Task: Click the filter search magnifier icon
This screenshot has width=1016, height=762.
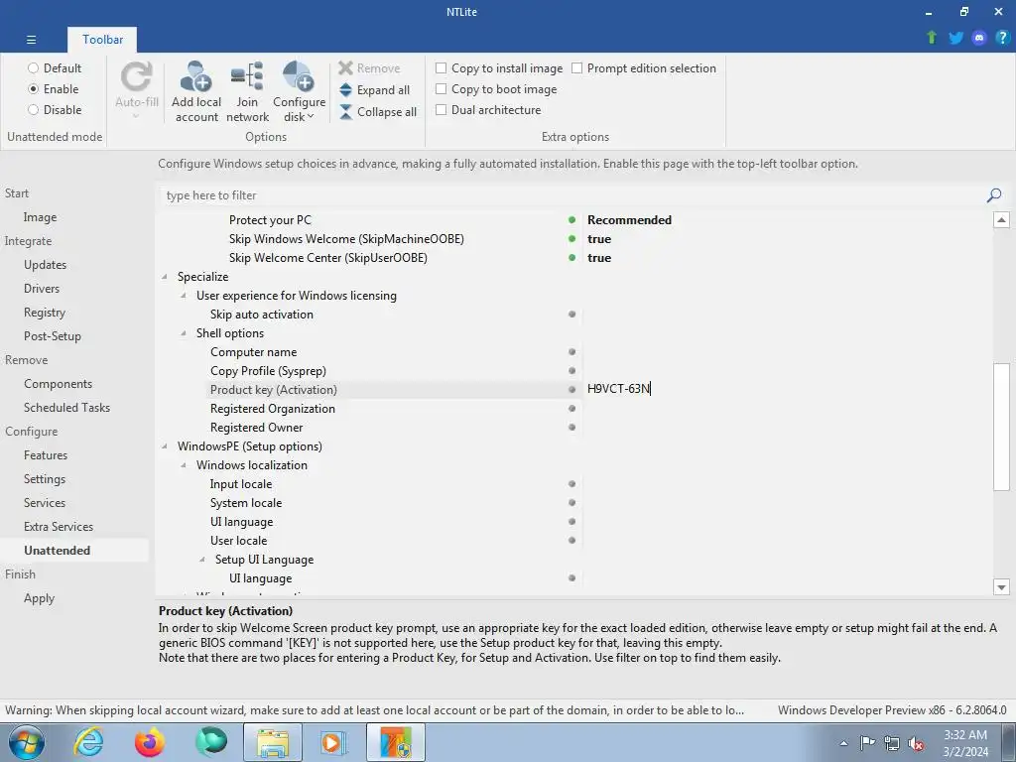Action: click(x=994, y=195)
